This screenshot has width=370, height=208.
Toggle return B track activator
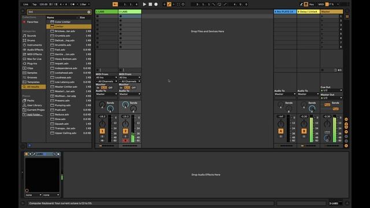tap(304, 131)
